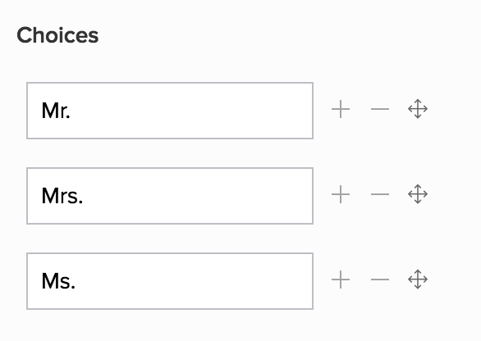
Task: Add a choice after Mr.
Action: [341, 109]
